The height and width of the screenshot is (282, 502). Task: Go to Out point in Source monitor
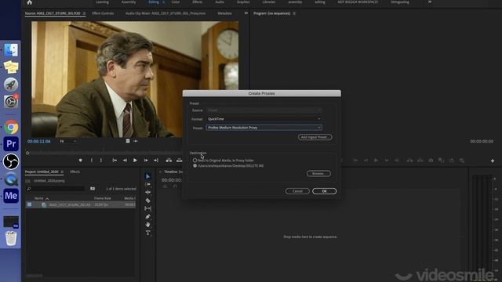156,160
